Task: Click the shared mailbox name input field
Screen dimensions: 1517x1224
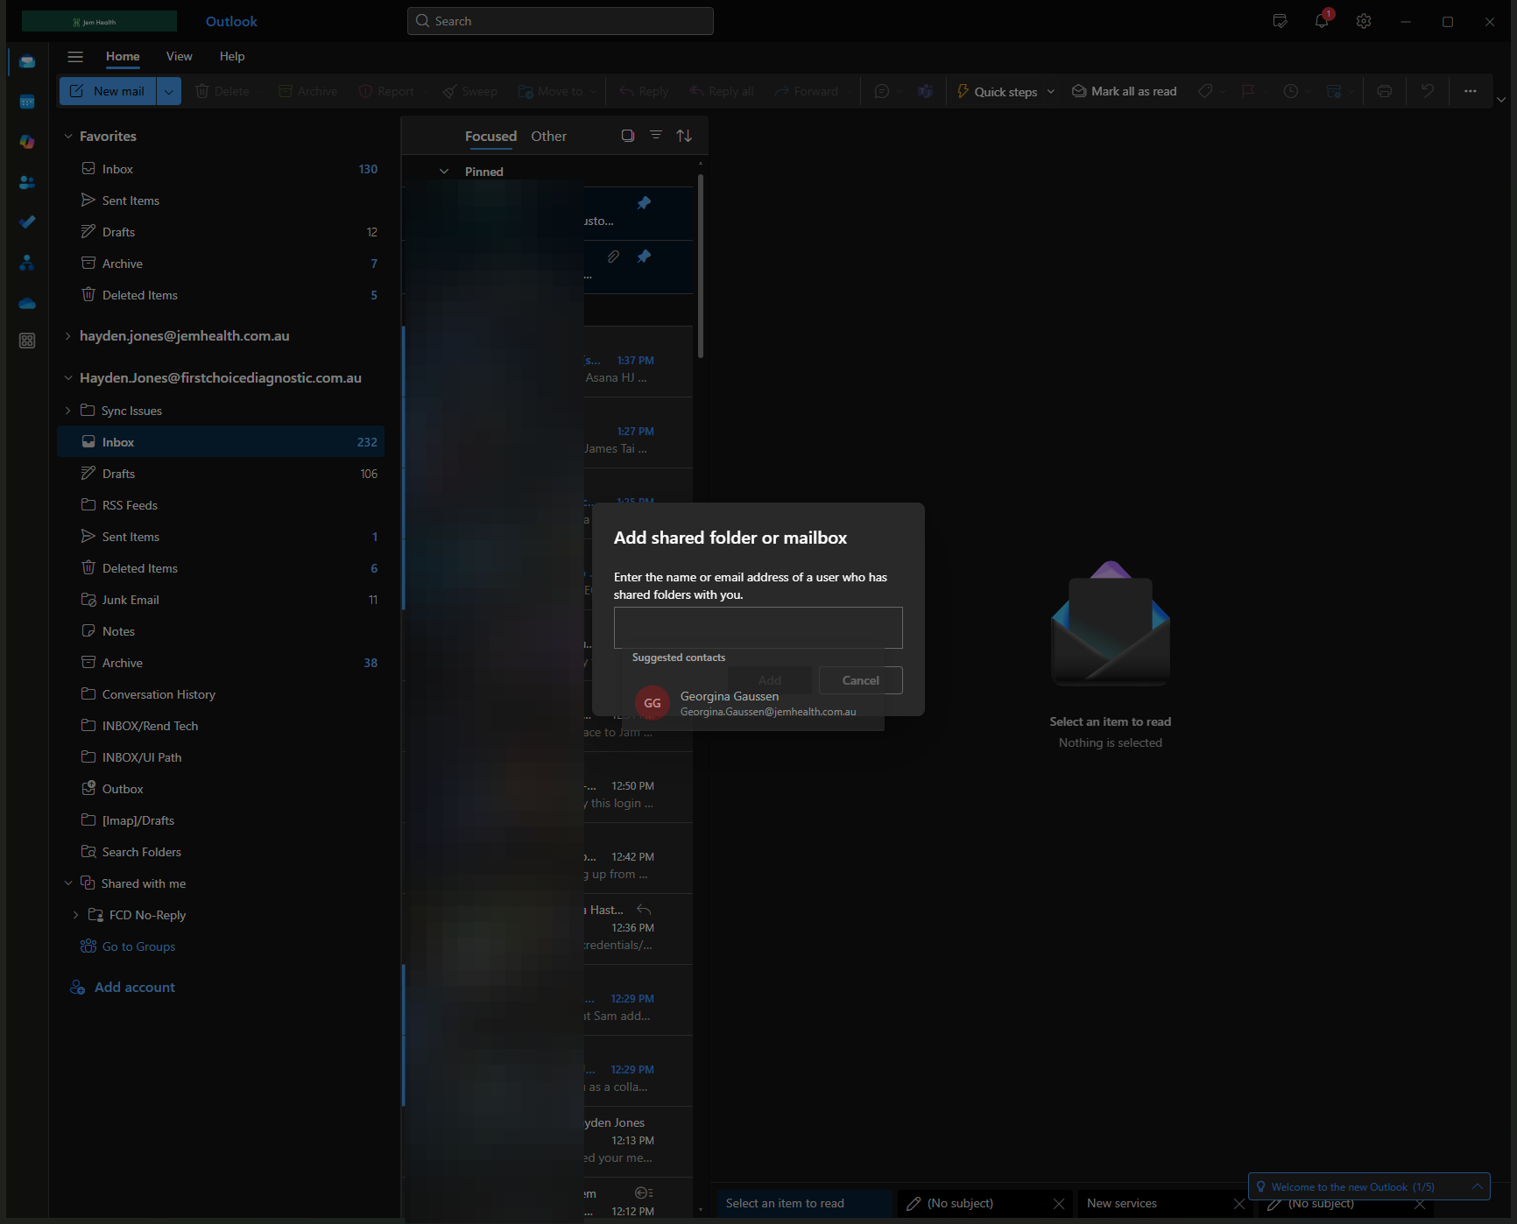Action: (758, 628)
